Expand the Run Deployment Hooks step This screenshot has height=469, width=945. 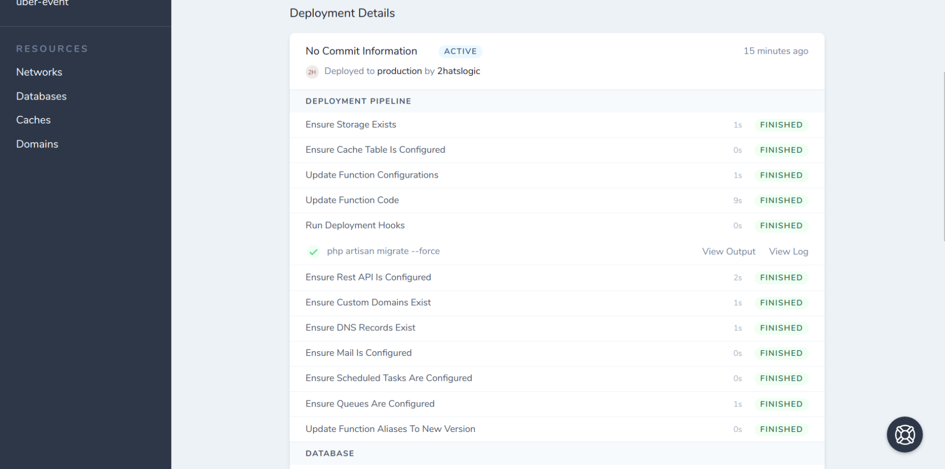355,225
